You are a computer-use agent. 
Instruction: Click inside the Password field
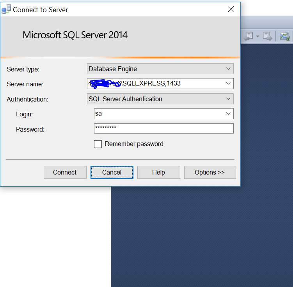click(164, 128)
